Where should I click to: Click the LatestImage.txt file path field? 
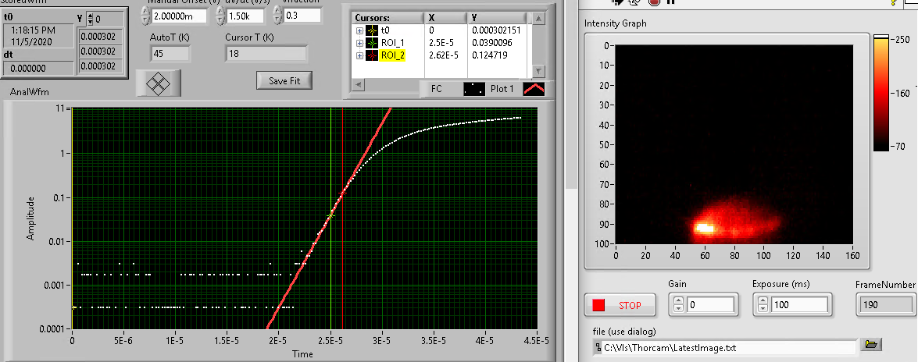tap(727, 345)
